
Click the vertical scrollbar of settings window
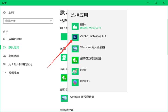coord(167,37)
